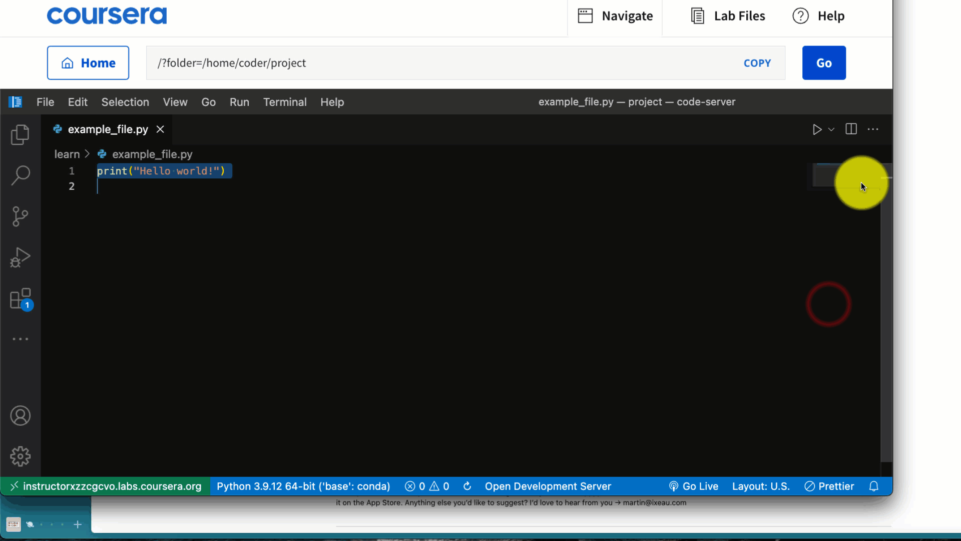
Task: Show additional views via the activity bar ellipsis
Action: [20, 339]
